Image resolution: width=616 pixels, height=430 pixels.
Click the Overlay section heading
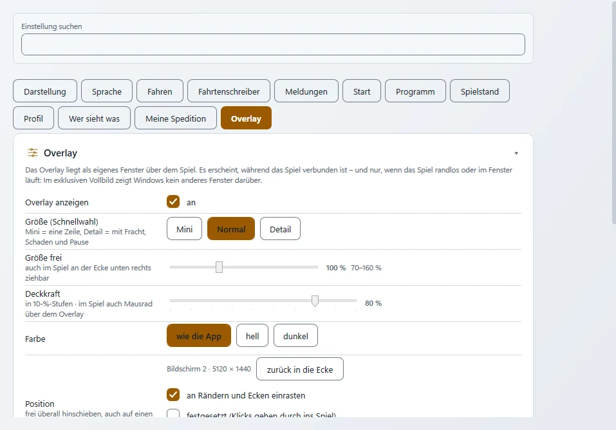[x=61, y=153]
